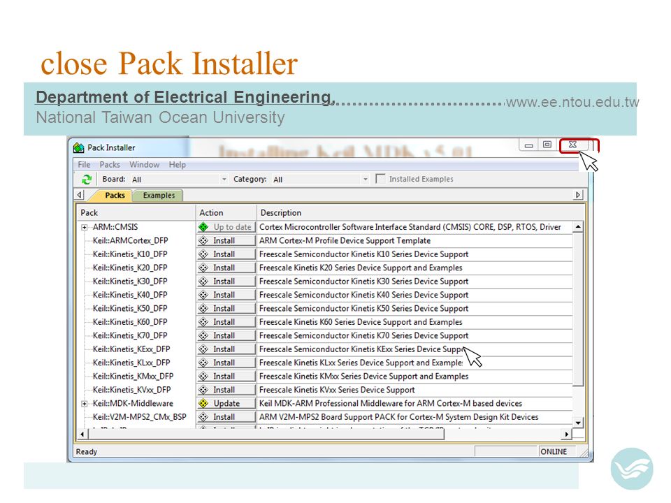
Task: Install the Keil::Kinetis_KVxx_DFP pack
Action: coord(226,390)
